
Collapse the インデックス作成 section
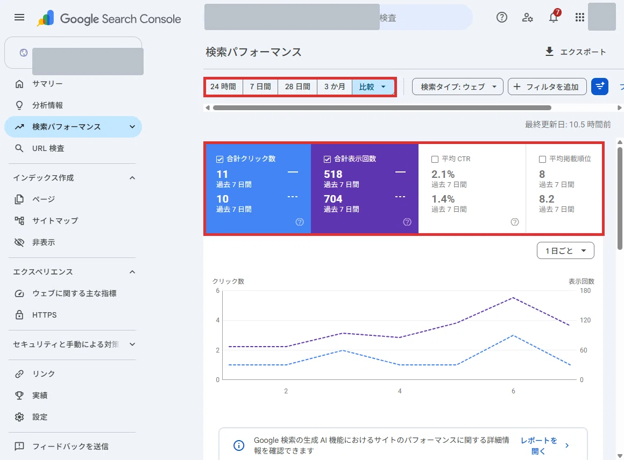(132, 178)
